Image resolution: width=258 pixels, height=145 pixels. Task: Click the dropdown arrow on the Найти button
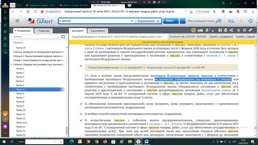pos(177,21)
